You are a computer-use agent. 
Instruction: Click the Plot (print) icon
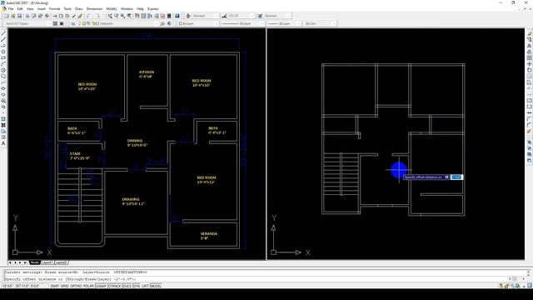(x=27, y=16)
